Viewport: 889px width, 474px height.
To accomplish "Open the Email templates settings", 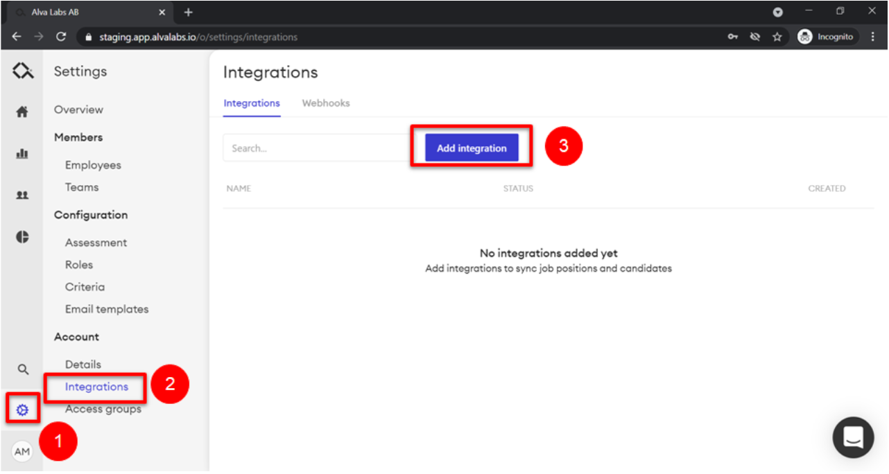I will click(107, 308).
